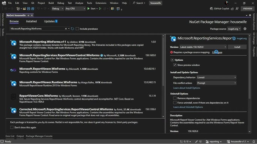
Task: Click the browser link toolbar icon
Action: point(112,9)
